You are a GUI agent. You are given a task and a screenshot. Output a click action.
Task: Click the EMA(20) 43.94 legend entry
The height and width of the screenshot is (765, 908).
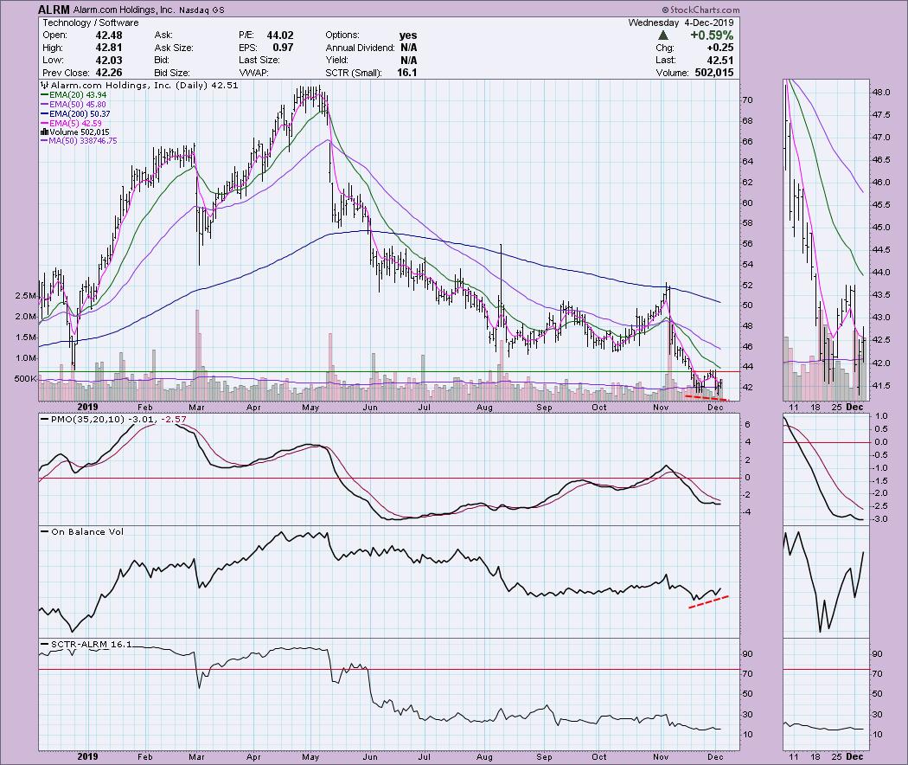click(73, 95)
